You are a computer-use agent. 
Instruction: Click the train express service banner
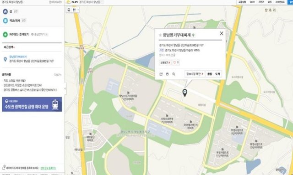click(x=32, y=104)
